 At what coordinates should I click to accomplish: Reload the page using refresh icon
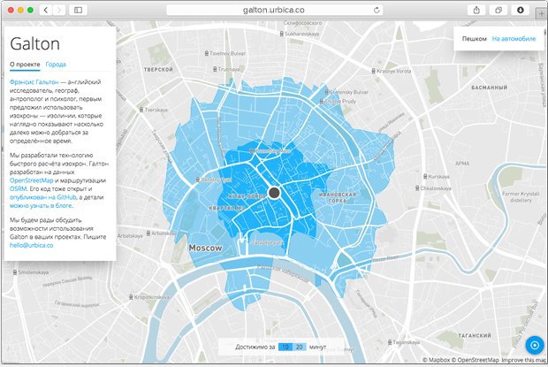pos(377,10)
